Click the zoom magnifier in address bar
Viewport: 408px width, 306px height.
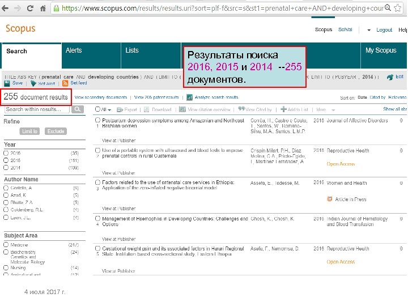pos(388,8)
